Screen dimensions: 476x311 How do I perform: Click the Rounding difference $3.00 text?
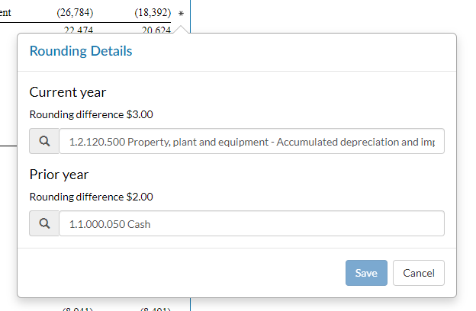click(x=92, y=114)
